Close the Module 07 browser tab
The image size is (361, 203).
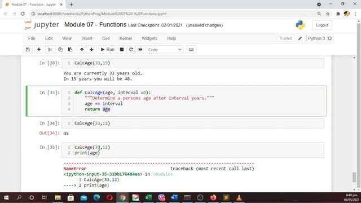tap(61, 5)
